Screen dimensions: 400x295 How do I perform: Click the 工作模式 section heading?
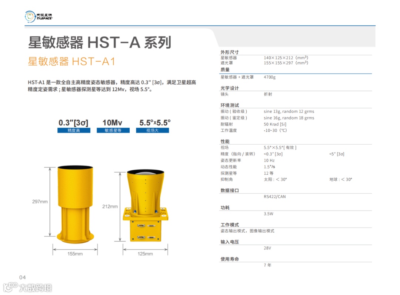click(x=230, y=225)
